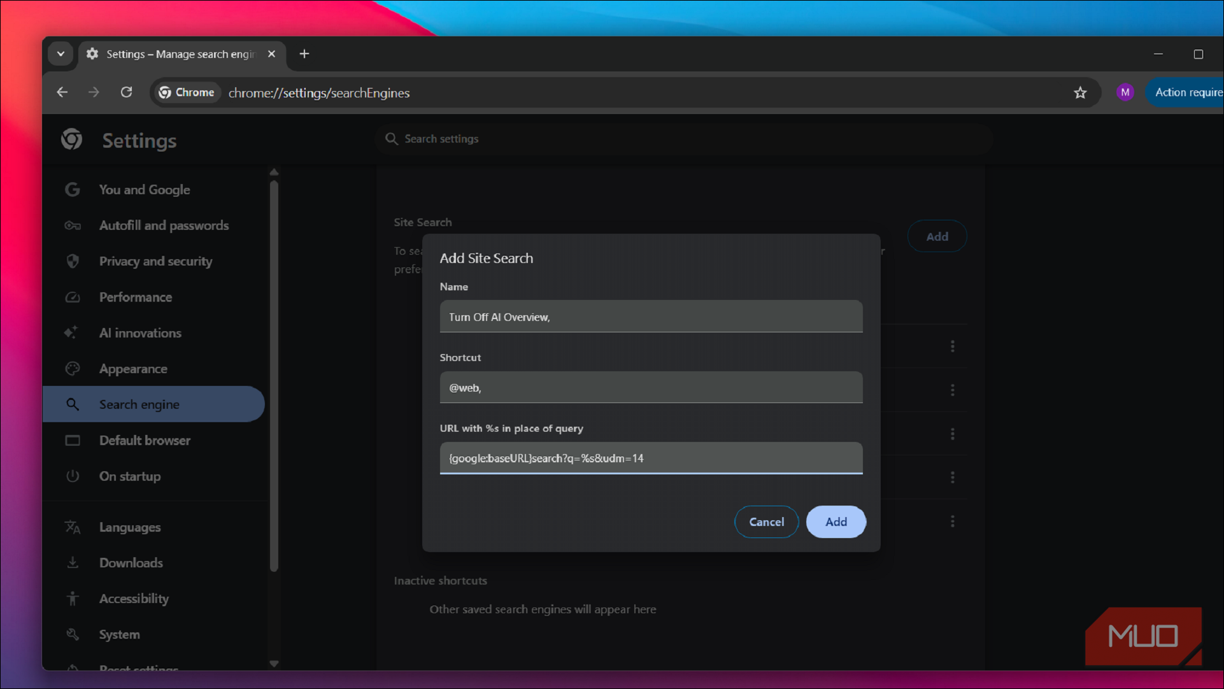Go back using the back arrow
The image size is (1224, 689).
62,92
